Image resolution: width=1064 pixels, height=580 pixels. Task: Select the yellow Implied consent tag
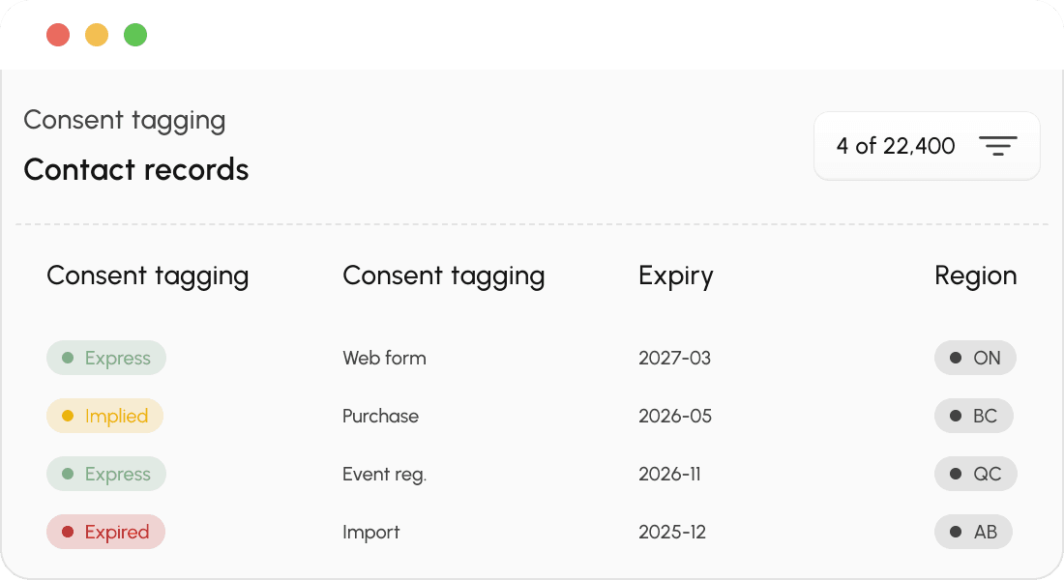point(104,416)
